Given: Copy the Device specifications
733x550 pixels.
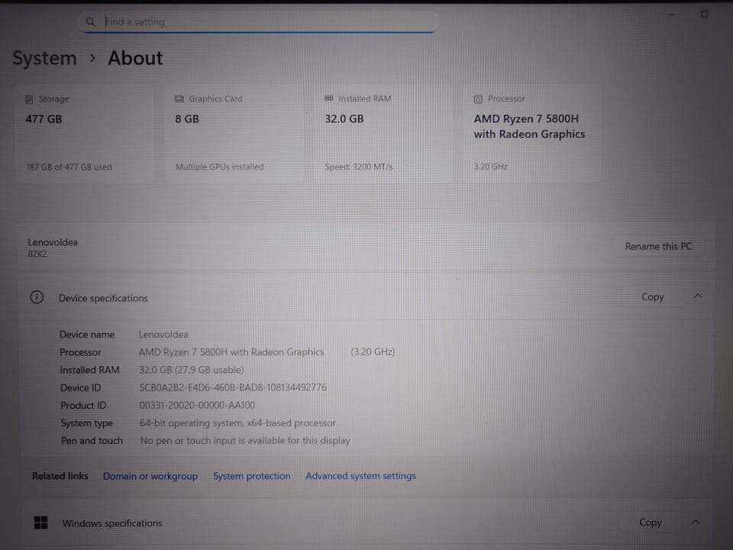Looking at the screenshot, I should (x=653, y=297).
